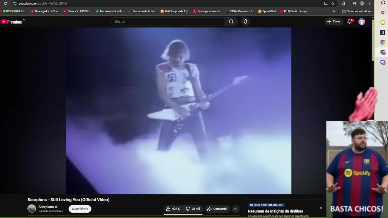388x218 pixels.
Task: Open the media controls icon in toolbar
Action: (355, 3)
